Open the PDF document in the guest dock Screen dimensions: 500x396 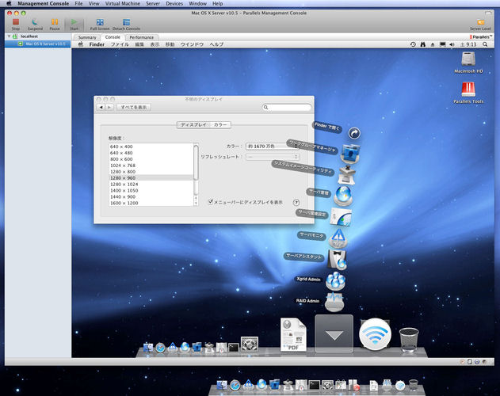293,334
